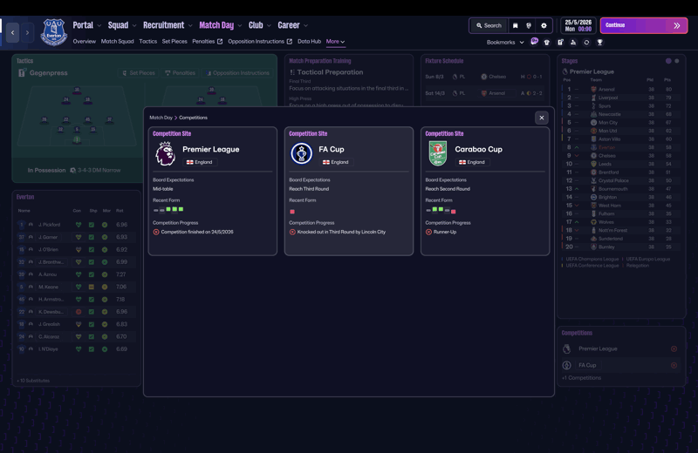Click the Set Pieces button in Tactics panel
The width and height of the screenshot is (698, 453).
(x=139, y=73)
